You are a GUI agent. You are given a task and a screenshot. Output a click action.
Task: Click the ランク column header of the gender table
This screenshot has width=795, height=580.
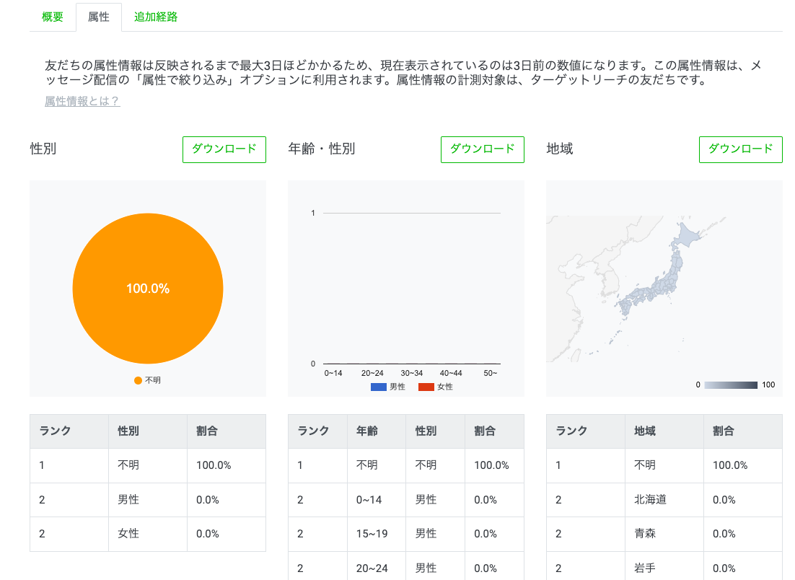pyautogui.click(x=54, y=431)
